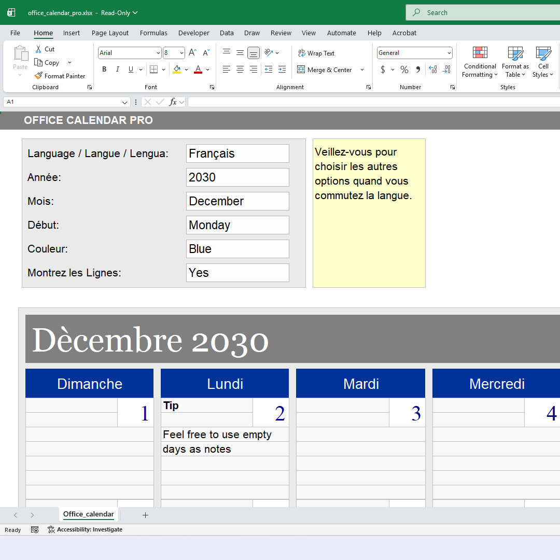Toggle italic formatting
The width and height of the screenshot is (560, 560).
click(117, 69)
